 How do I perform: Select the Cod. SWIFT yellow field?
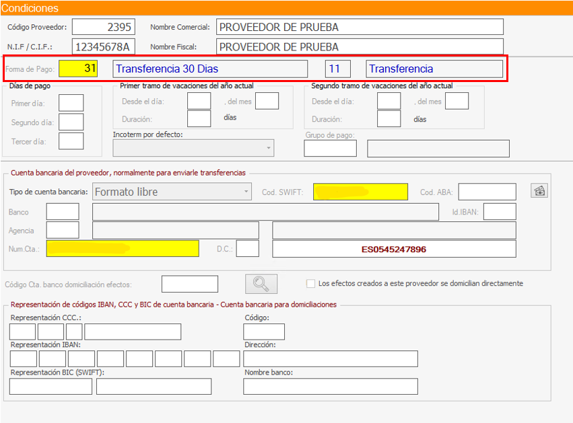[360, 192]
